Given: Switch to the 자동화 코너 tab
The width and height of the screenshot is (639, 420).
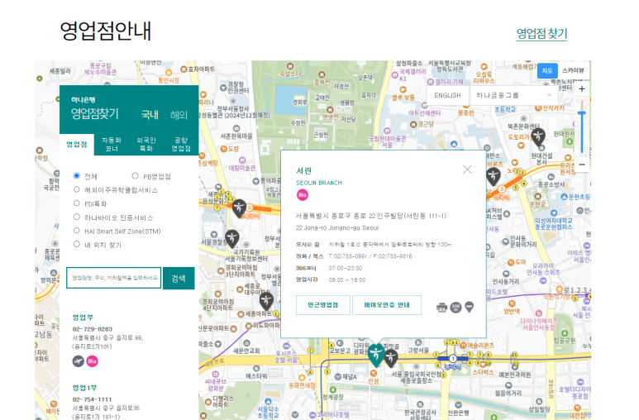Looking at the screenshot, I should point(112,145).
